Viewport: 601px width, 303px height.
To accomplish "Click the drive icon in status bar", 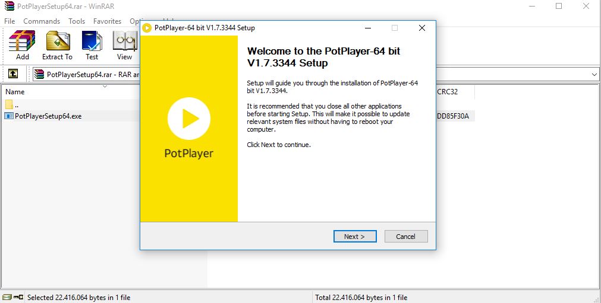I will [x=7, y=297].
